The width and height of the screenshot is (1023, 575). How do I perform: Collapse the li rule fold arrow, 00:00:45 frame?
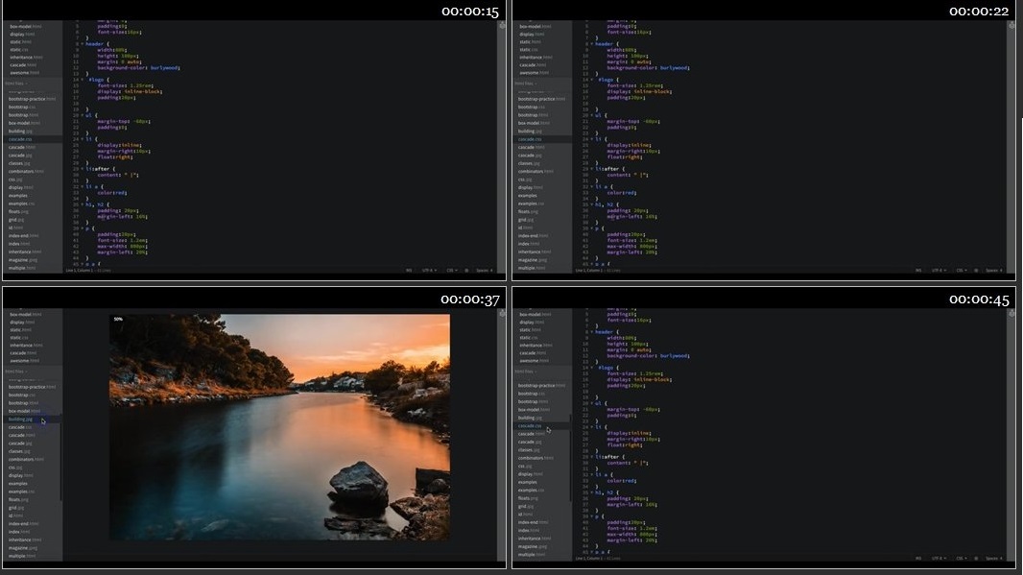[x=592, y=427]
